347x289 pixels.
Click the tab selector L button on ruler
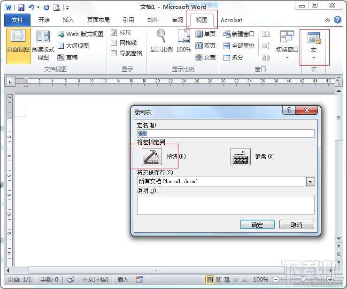10,82
